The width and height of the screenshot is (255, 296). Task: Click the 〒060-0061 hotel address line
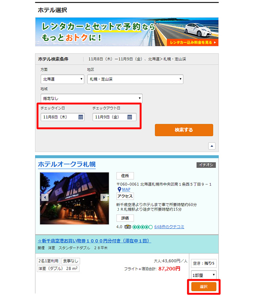click(164, 184)
